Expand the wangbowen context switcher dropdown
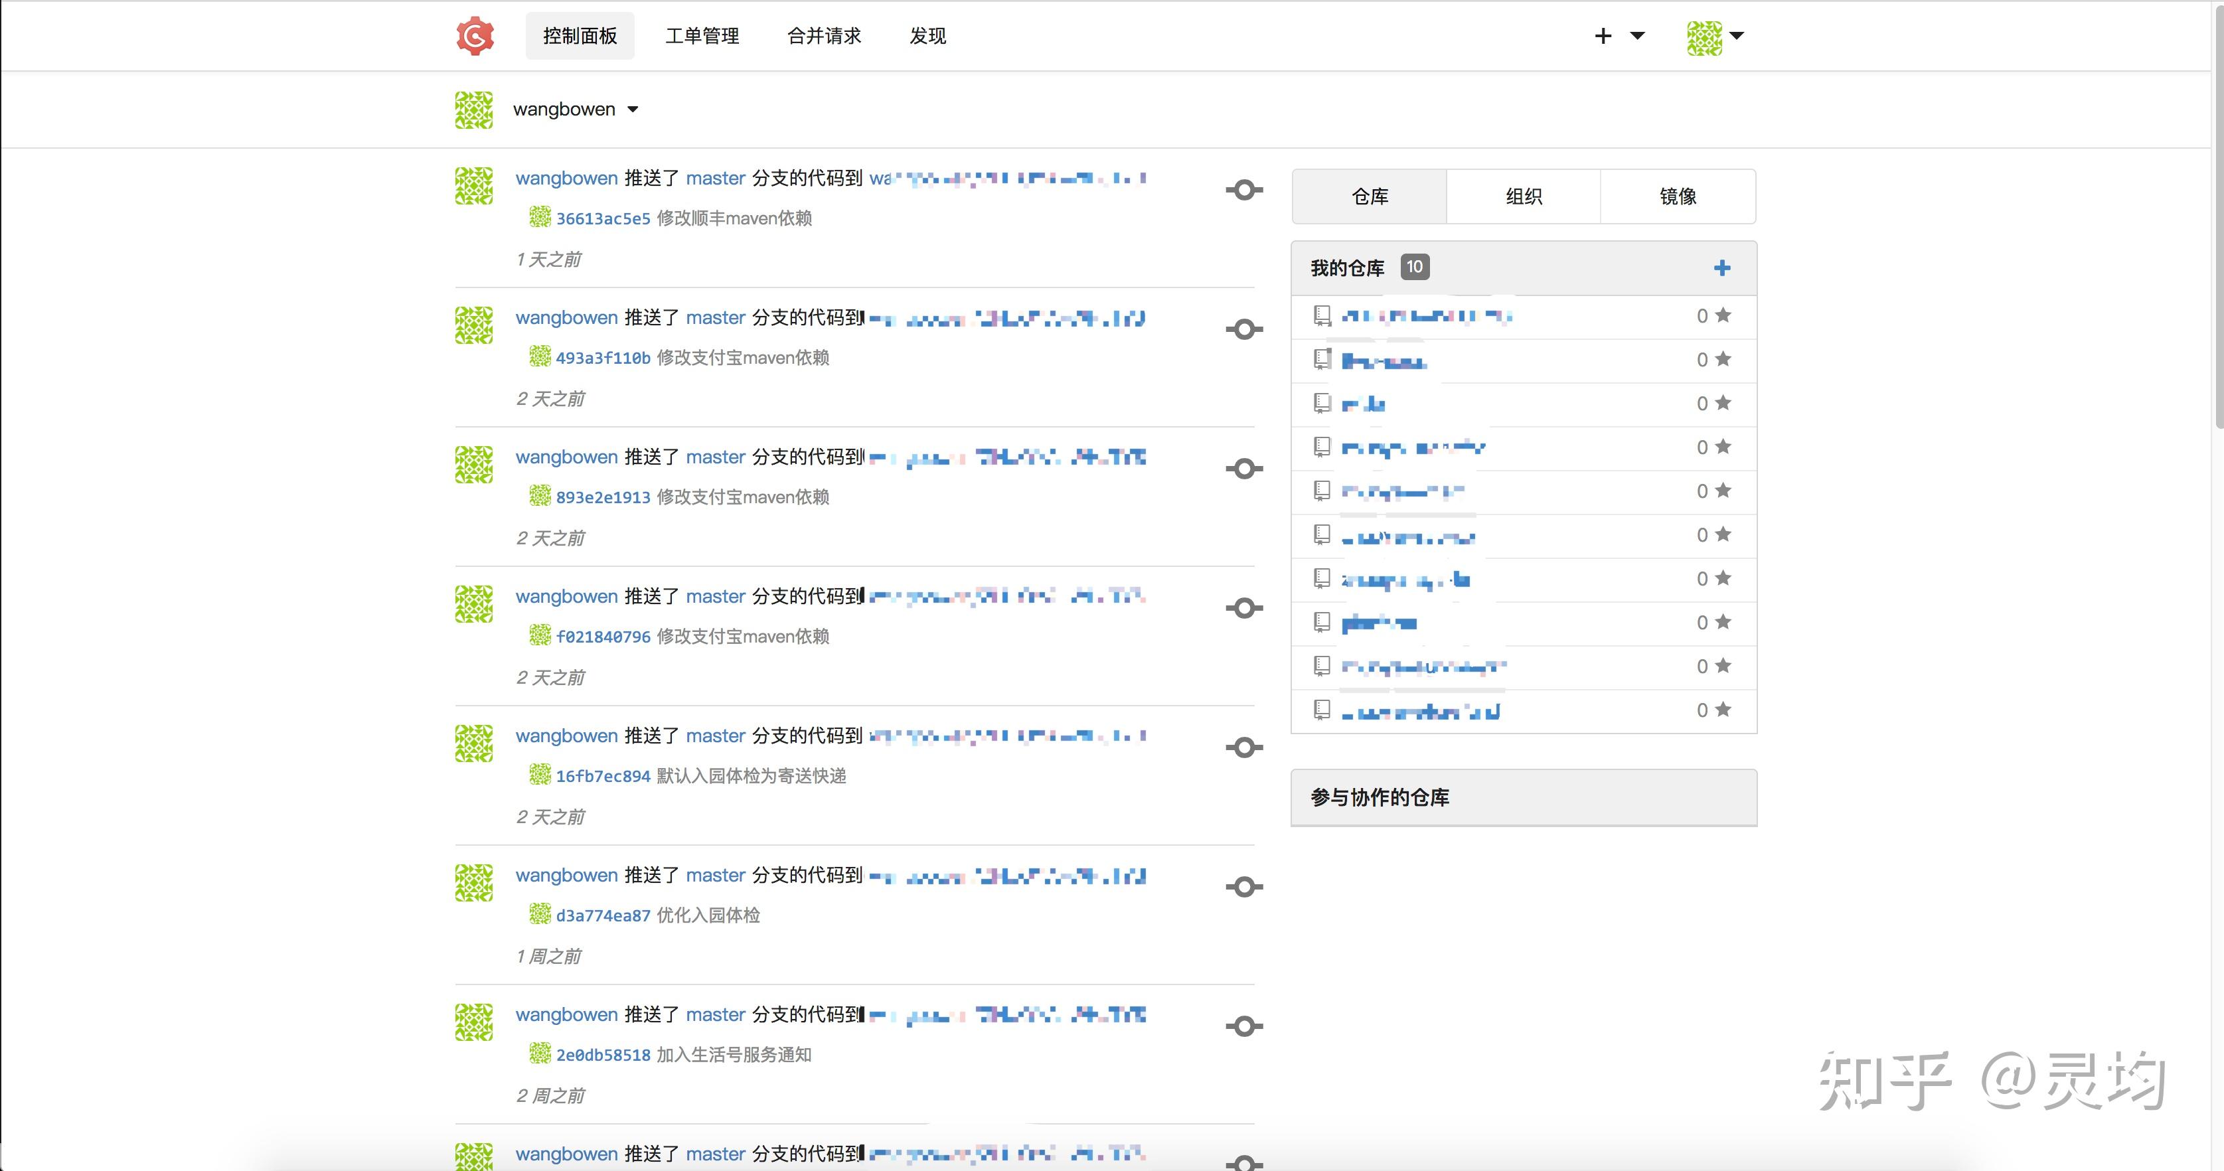This screenshot has width=2224, height=1171. pyautogui.click(x=633, y=109)
